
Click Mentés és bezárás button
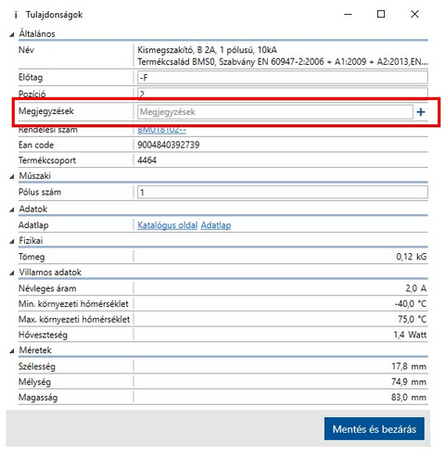[375, 429]
